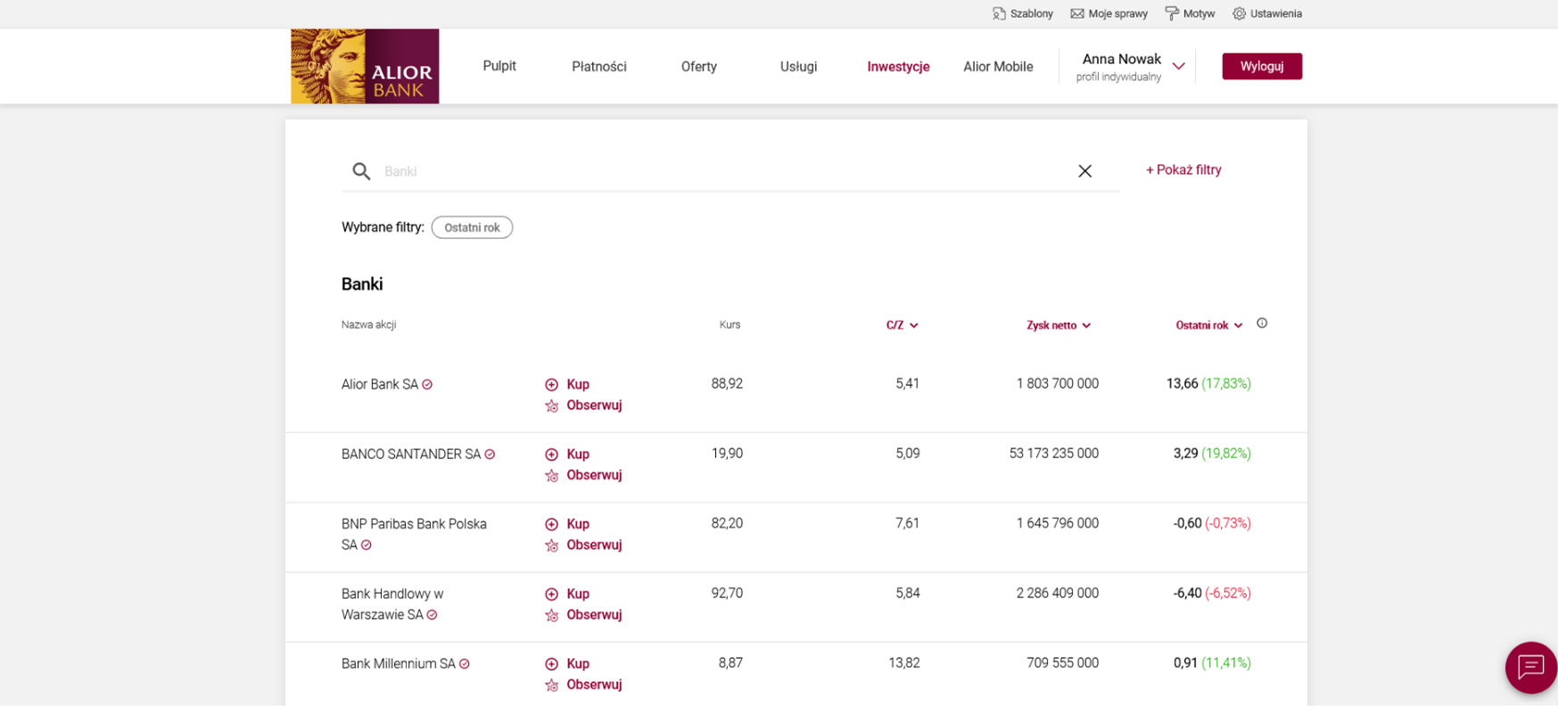Sort by Zysk netto column
Image resolution: width=1558 pixels, height=706 pixels.
coord(1059,325)
